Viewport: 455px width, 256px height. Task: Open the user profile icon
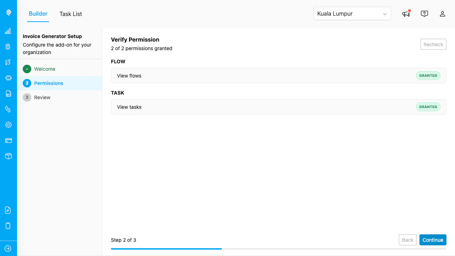tap(443, 14)
